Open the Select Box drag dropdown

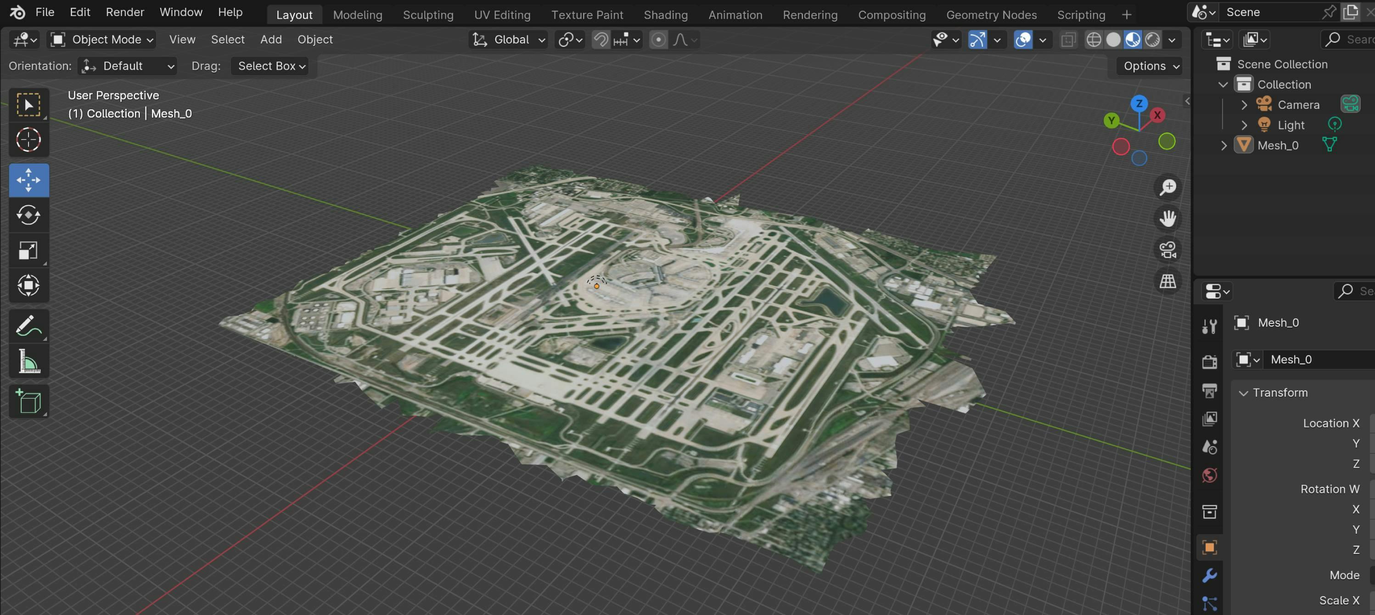click(270, 66)
